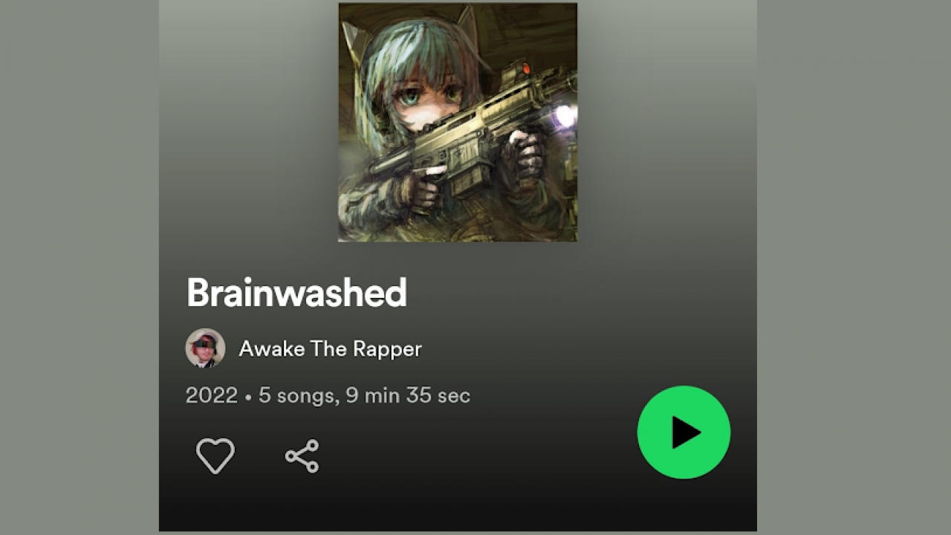Share the Brainwashed album
Viewport: 951px width, 535px height.
(302, 455)
